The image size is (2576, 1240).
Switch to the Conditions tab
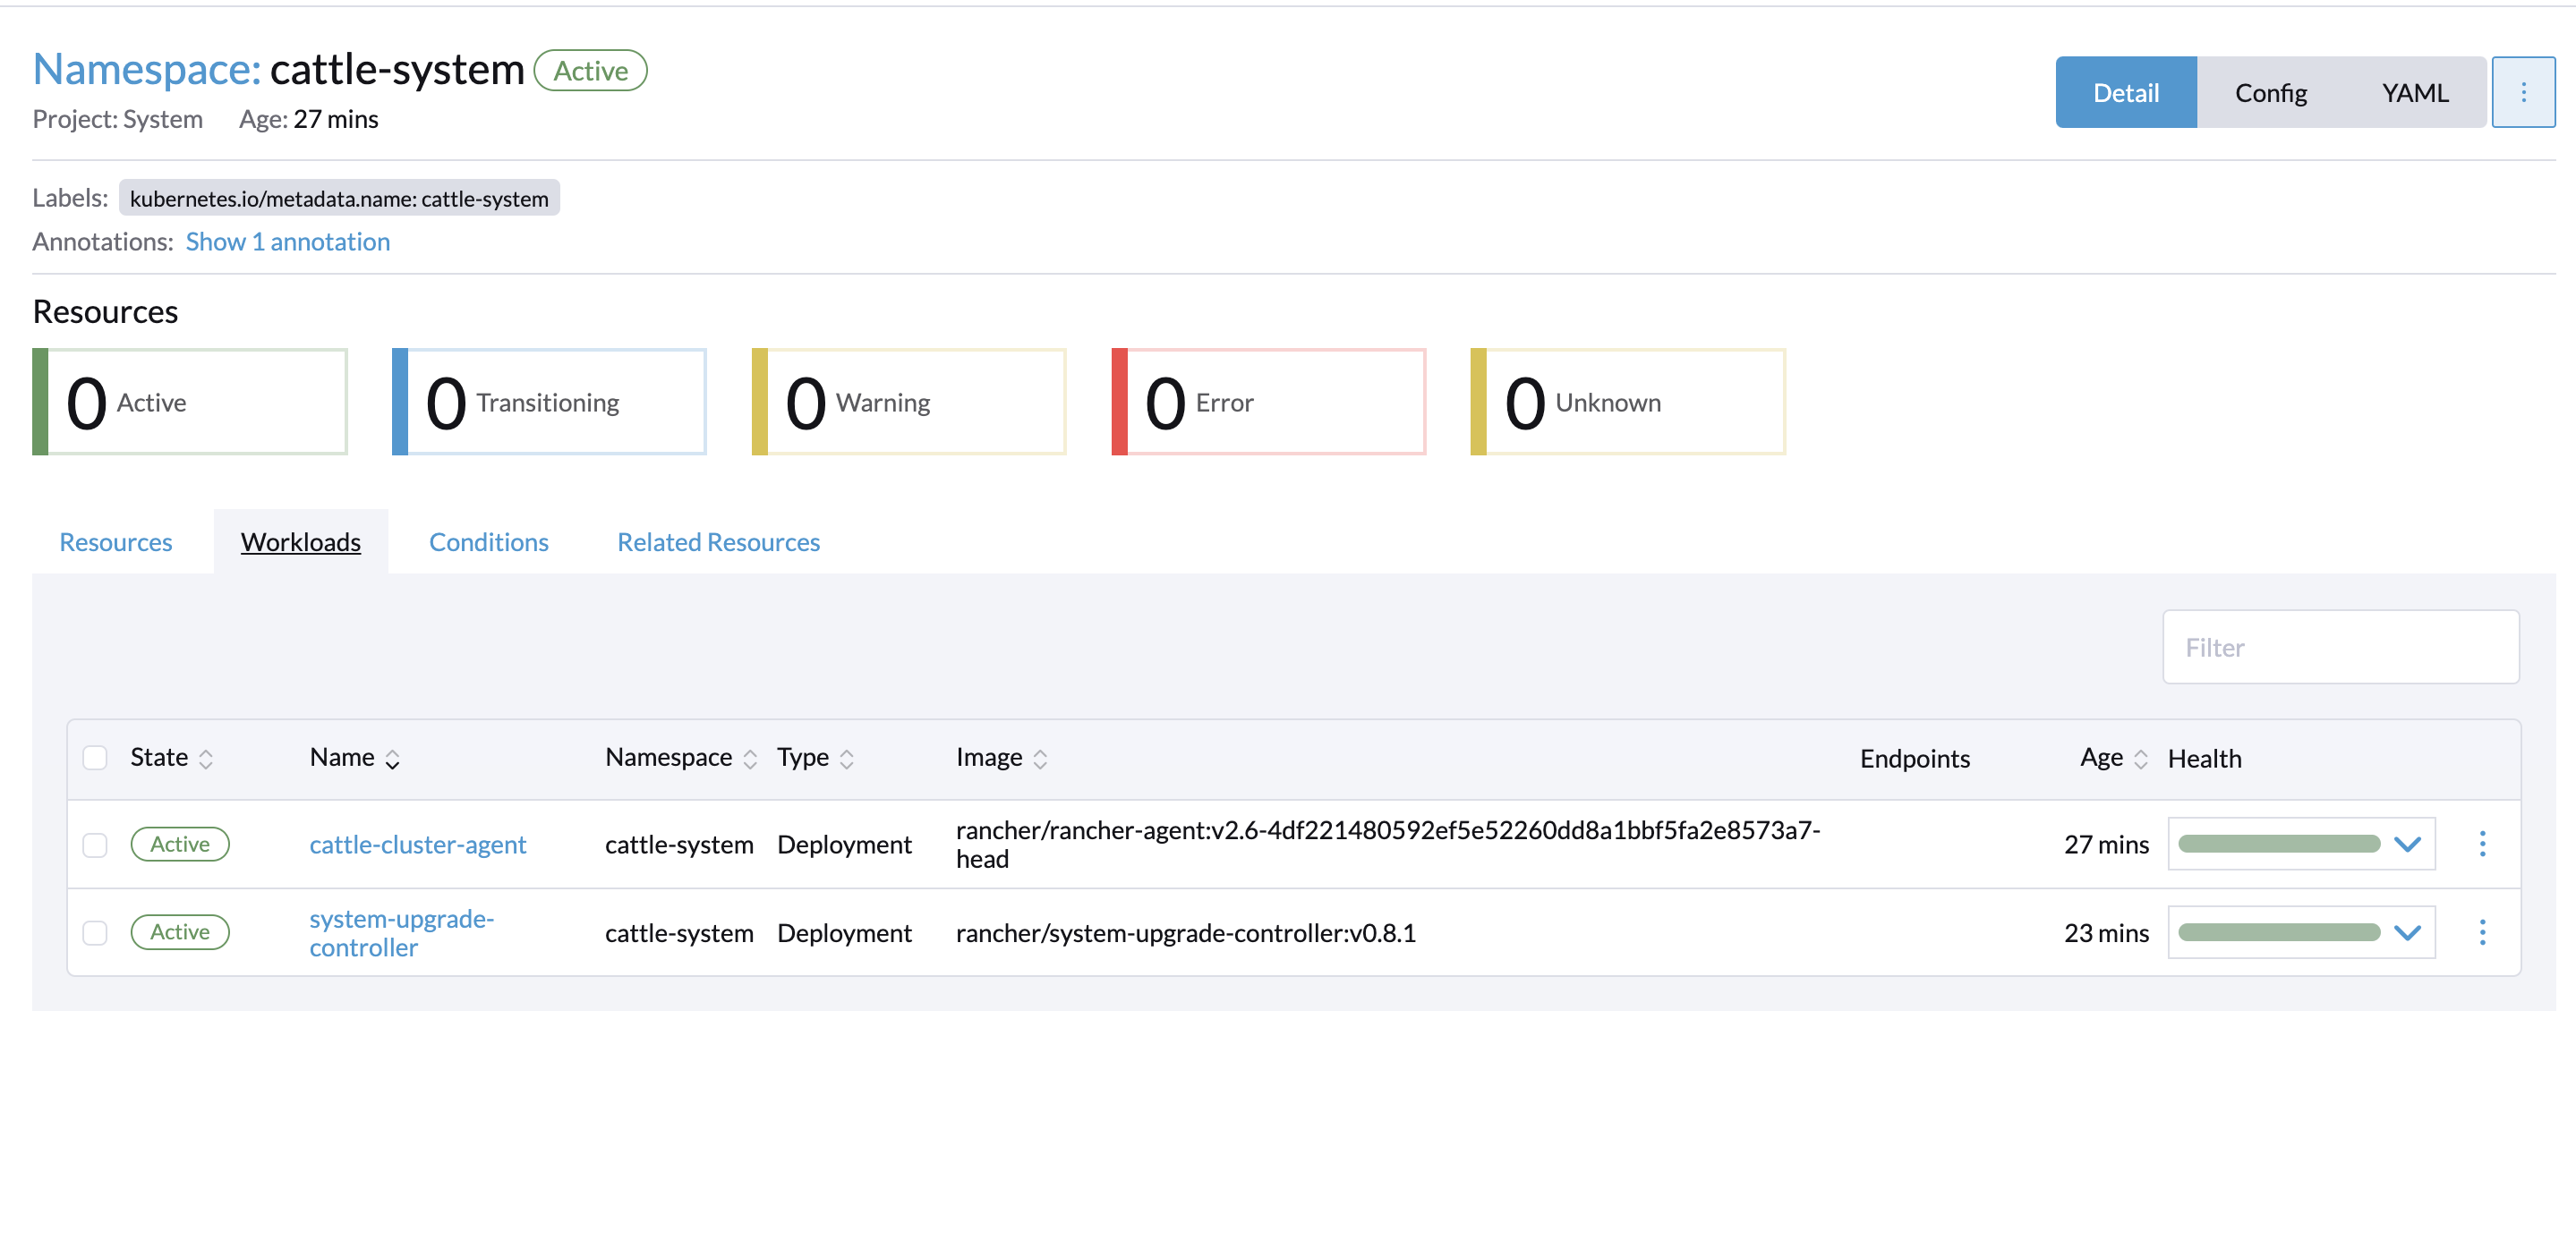pos(489,541)
